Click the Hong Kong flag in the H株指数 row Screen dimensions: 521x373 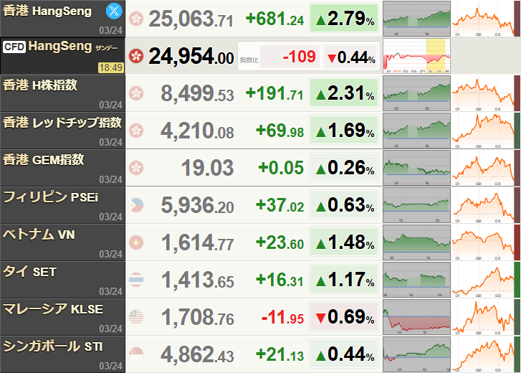click(x=136, y=93)
